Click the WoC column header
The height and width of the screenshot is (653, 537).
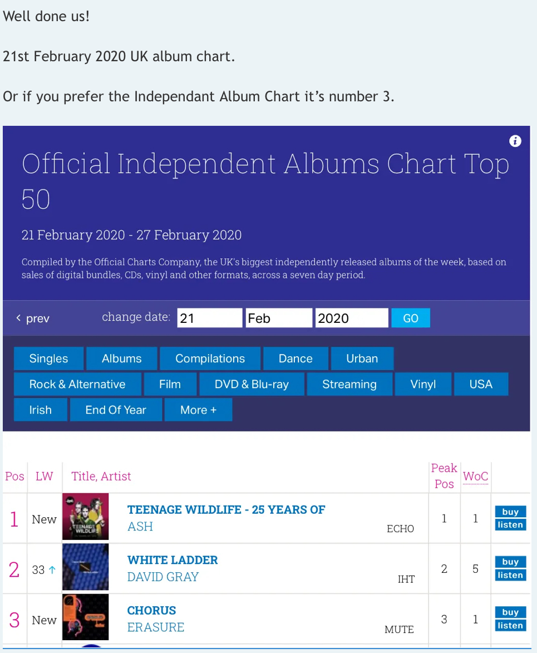pyautogui.click(x=475, y=477)
